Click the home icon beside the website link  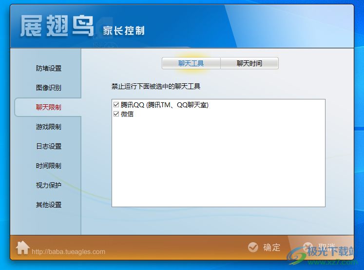coord(22,248)
